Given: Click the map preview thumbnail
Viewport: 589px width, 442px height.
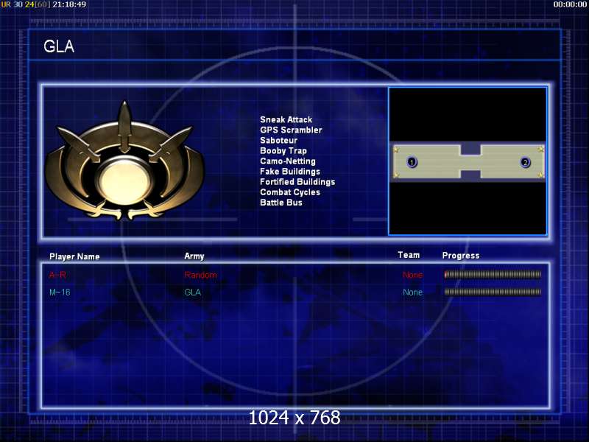Looking at the screenshot, I should (x=468, y=161).
